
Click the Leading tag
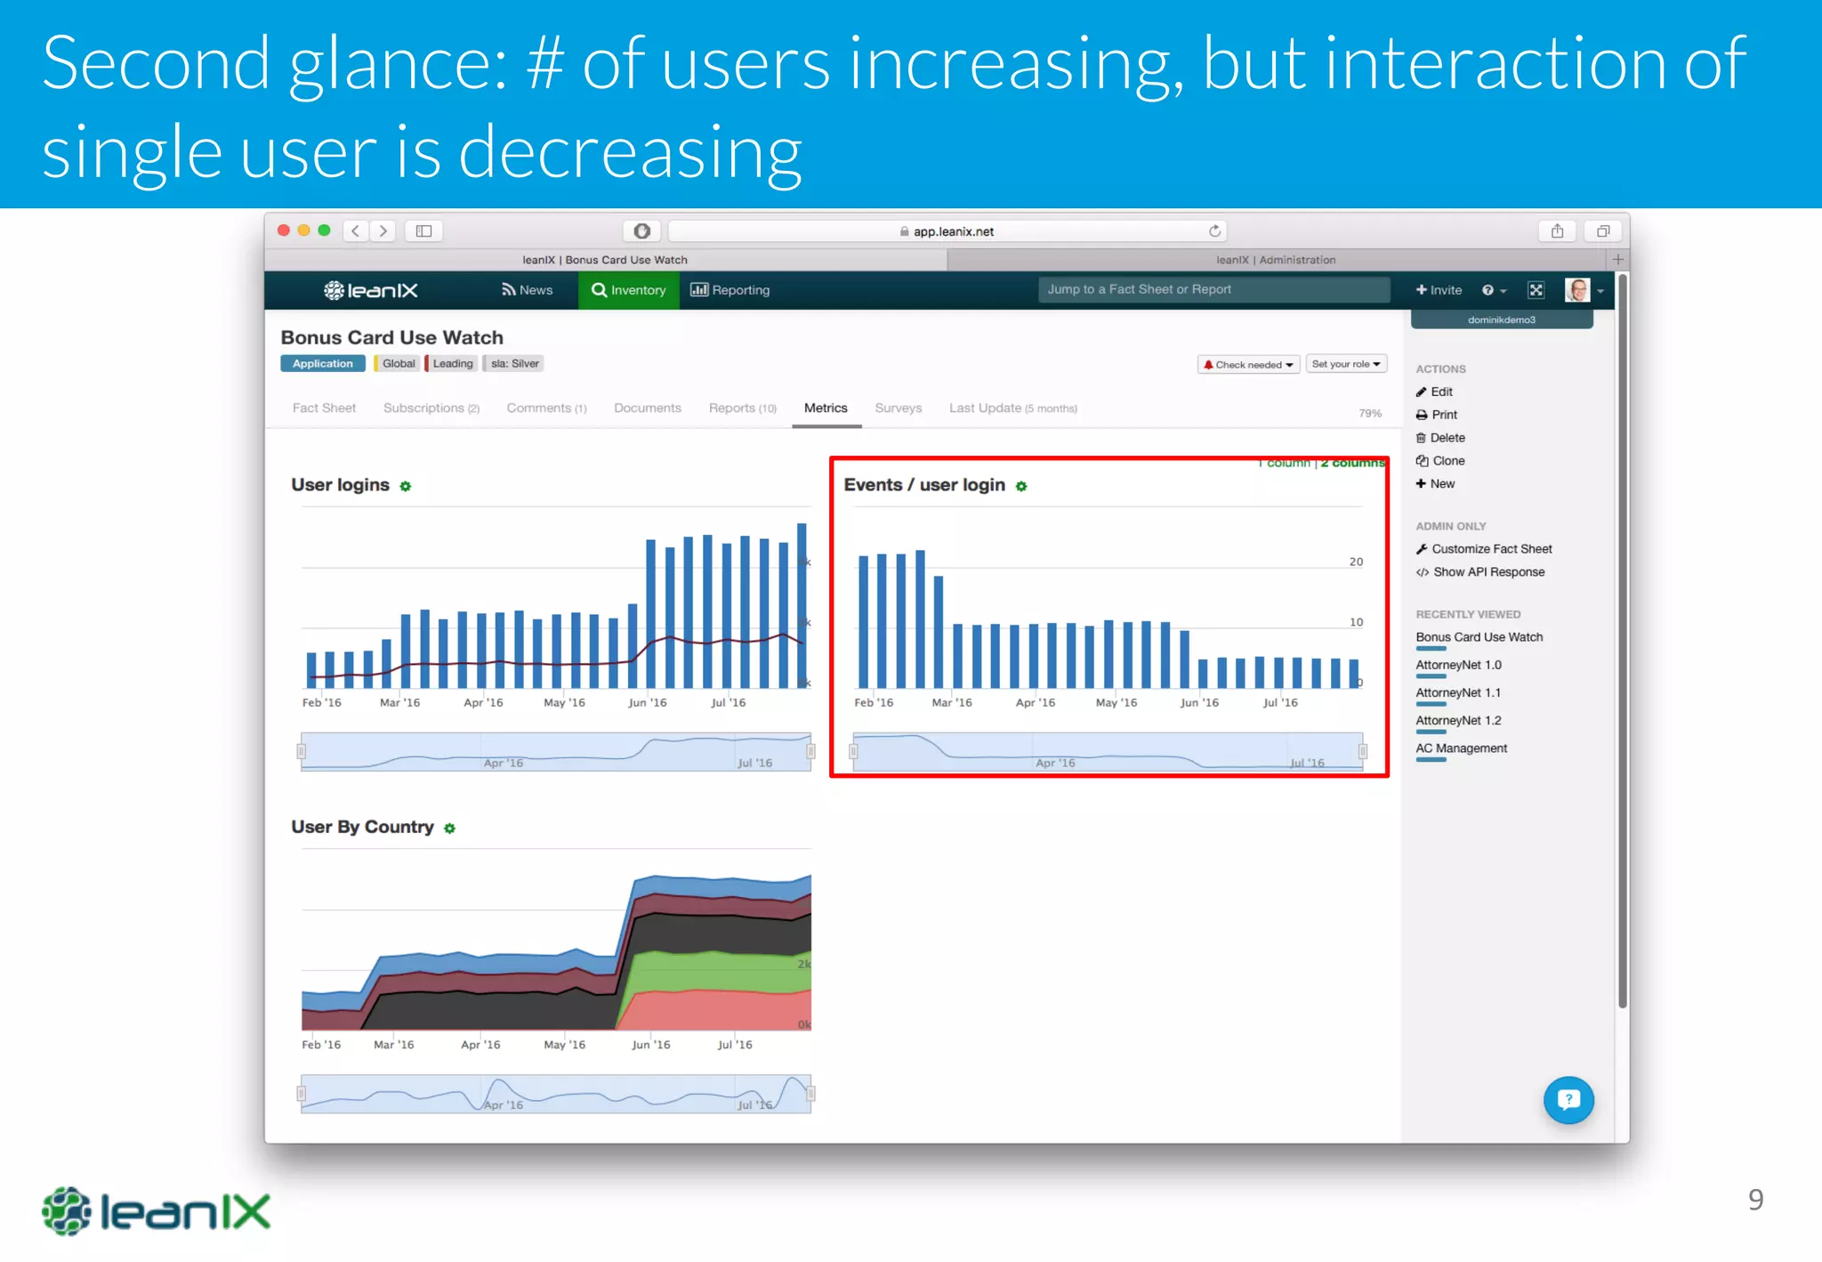coord(451,363)
